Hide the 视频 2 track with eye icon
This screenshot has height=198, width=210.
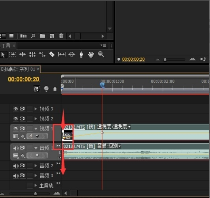coord(16,119)
